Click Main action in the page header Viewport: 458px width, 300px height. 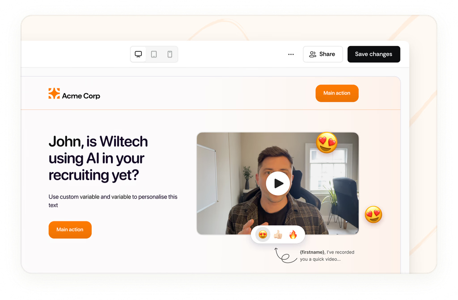pyautogui.click(x=337, y=93)
